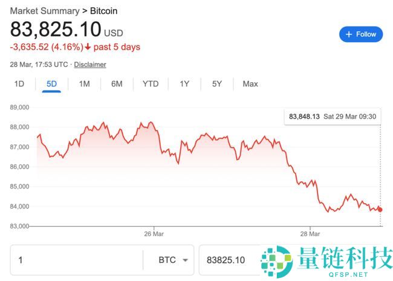393x281 pixels.
Task: Click the red endpoint dot on chart
Action: point(380,210)
